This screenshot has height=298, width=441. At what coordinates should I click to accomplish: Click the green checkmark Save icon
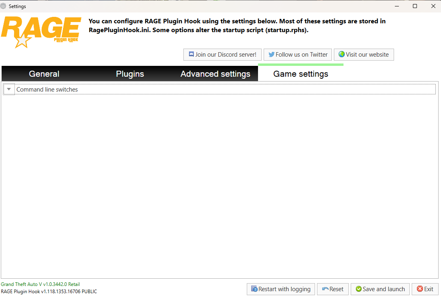[359, 289]
